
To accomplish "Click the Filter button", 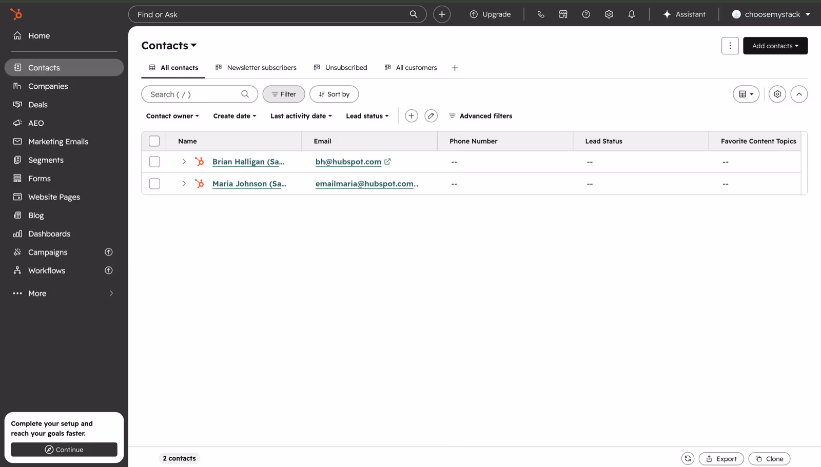I will [284, 94].
